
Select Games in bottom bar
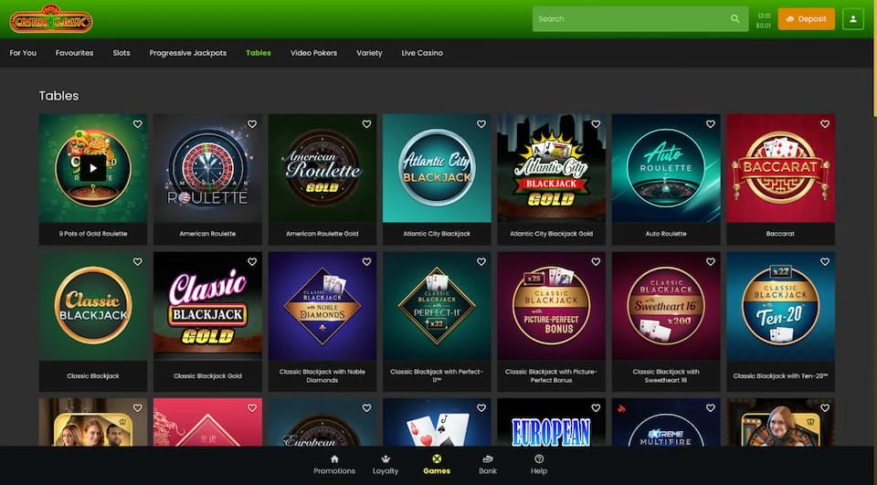tap(437, 465)
